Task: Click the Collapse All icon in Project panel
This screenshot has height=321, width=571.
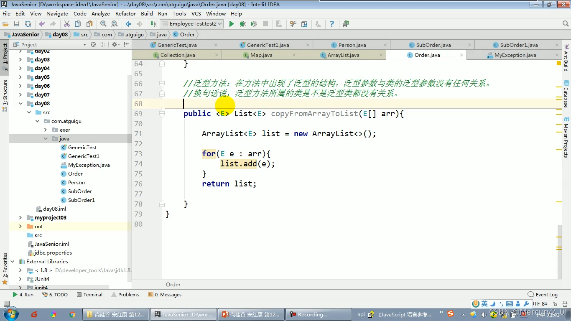Action: [102, 44]
